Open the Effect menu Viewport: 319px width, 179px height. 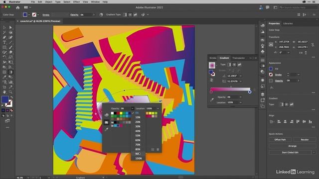pos(76,2)
